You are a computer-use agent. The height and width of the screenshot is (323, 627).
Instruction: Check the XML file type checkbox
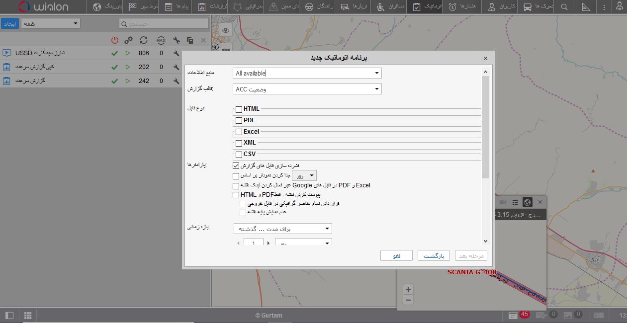coord(239,143)
